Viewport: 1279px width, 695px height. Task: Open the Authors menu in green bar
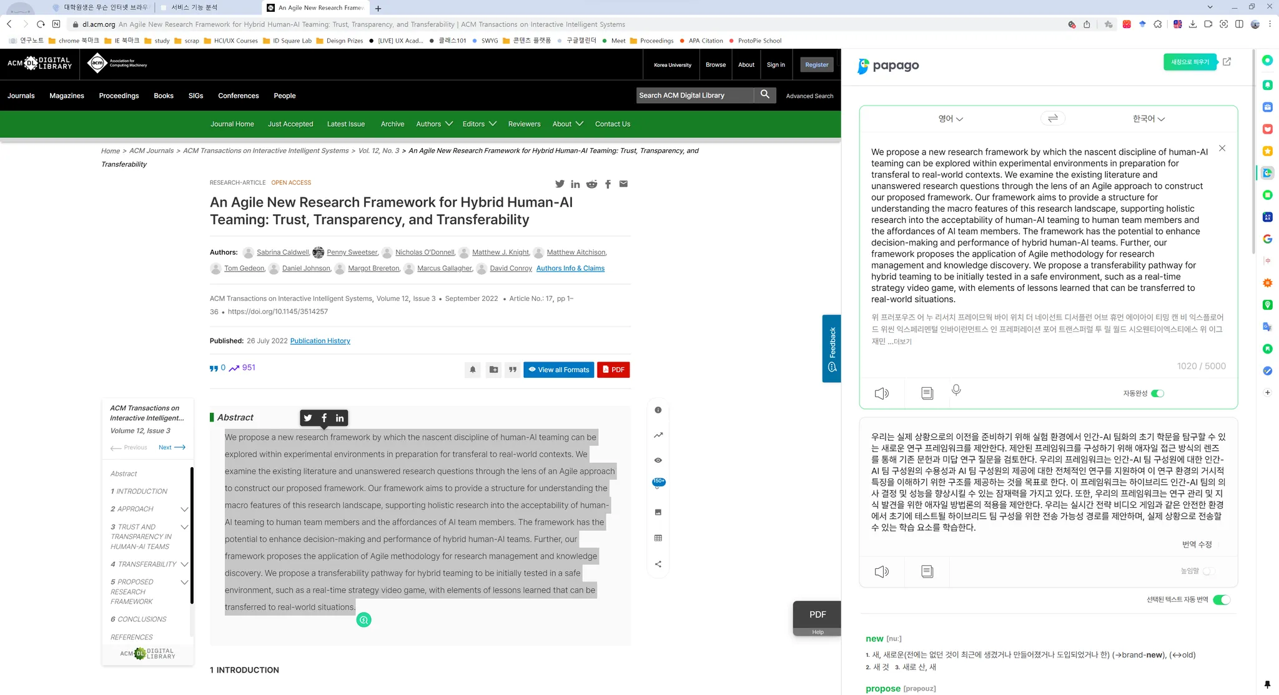point(434,124)
